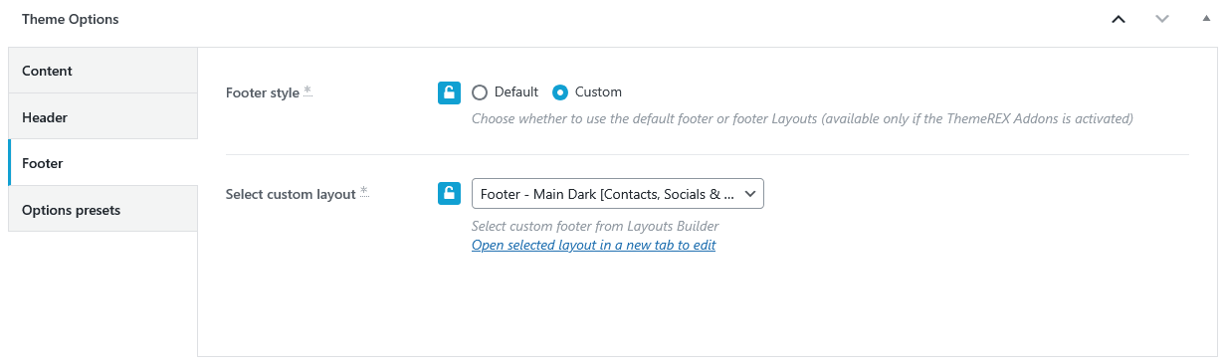Click the asterisk next to Select custom layout
1224x362 pixels.
[364, 191]
